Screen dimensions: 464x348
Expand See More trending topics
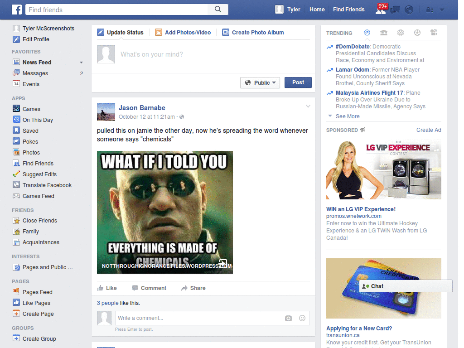click(348, 116)
